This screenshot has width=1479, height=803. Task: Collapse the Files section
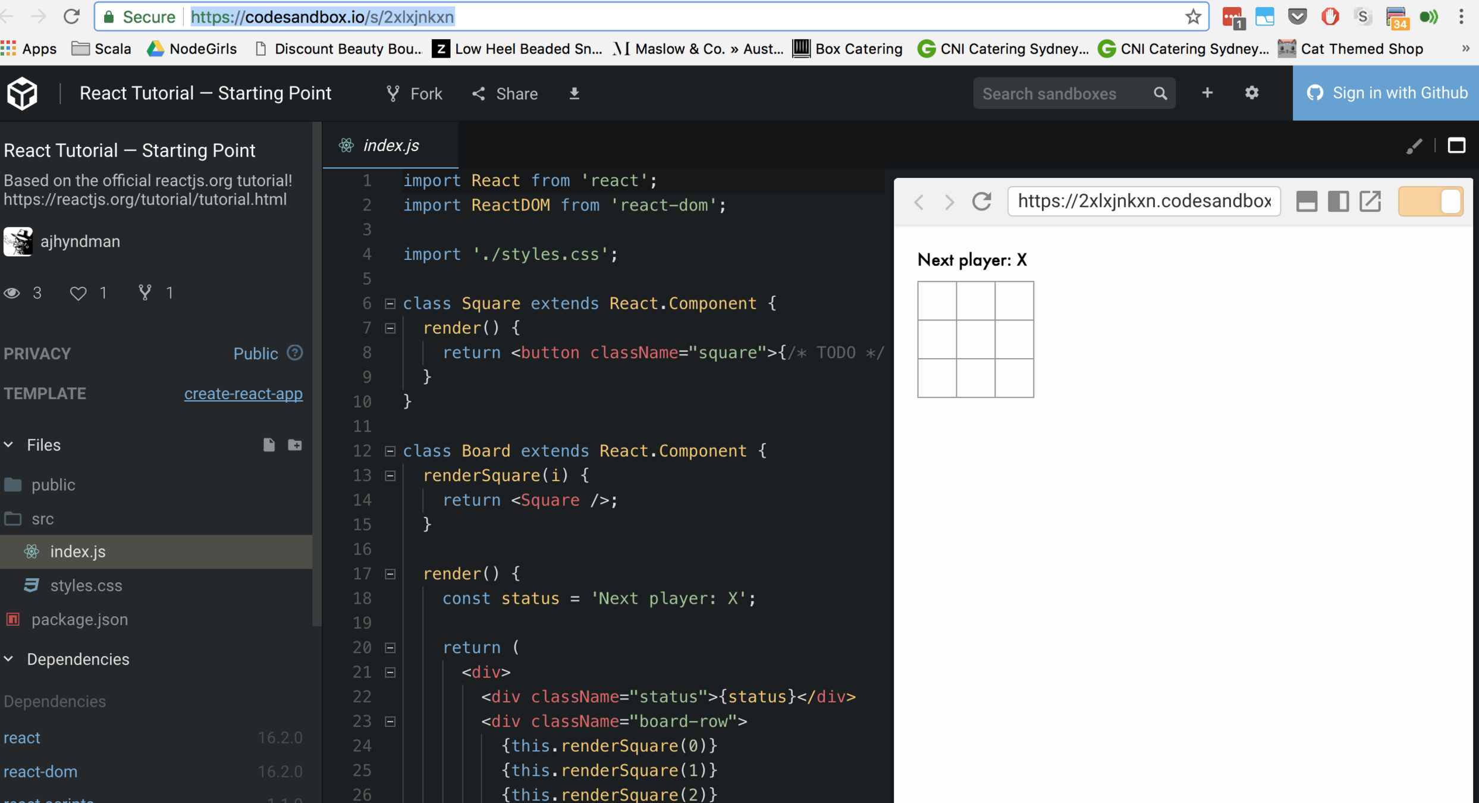10,445
